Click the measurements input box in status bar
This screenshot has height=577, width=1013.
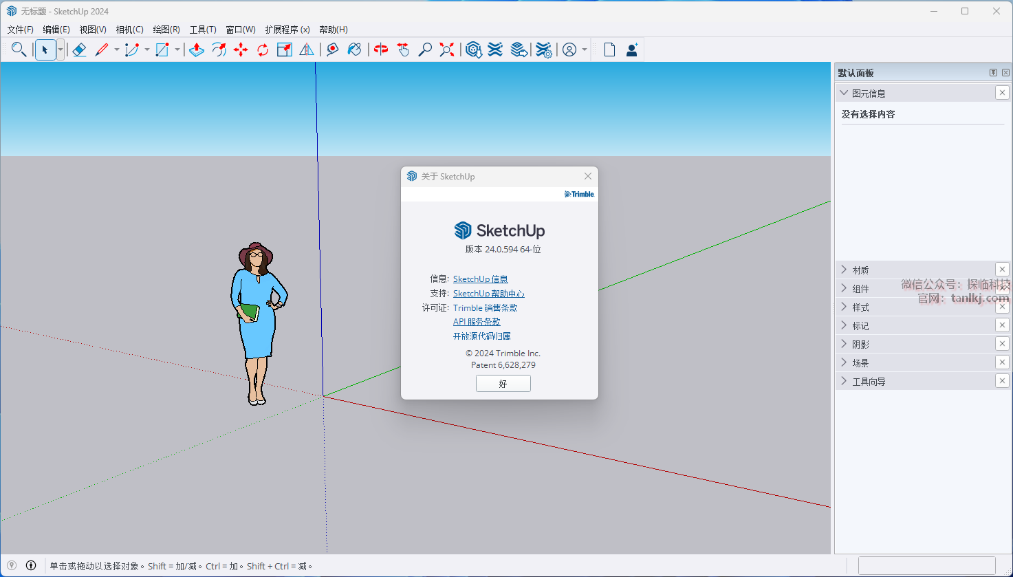[926, 565]
